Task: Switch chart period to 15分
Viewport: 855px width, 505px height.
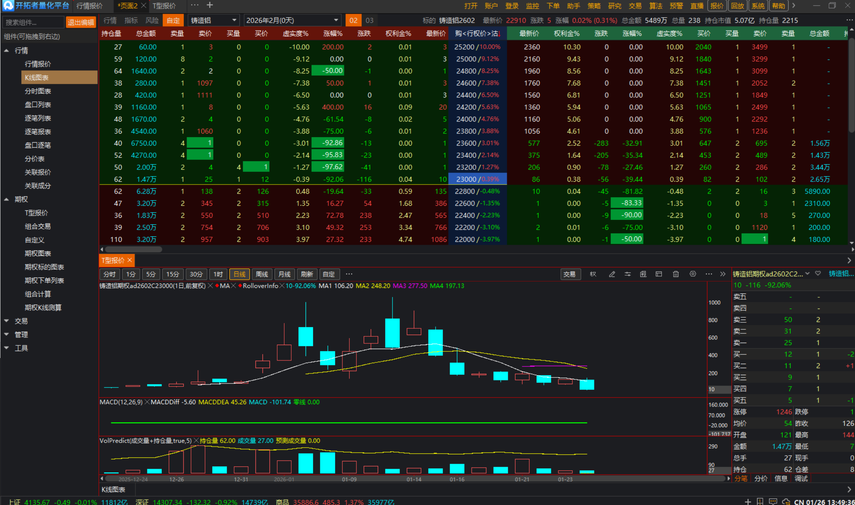Action: [172, 274]
